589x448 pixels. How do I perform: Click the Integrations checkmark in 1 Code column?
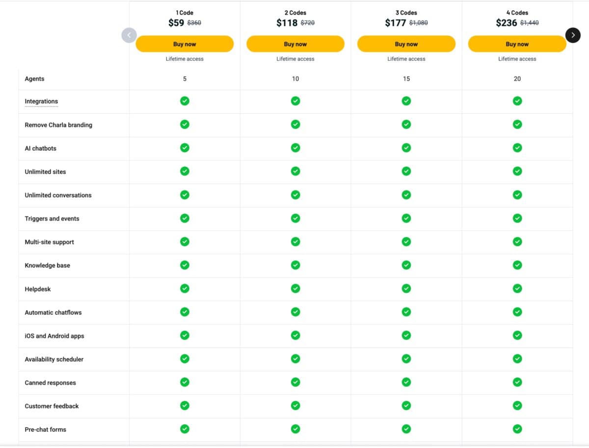[x=185, y=101]
